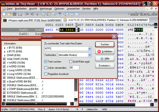Click the New document toolbar icon
This screenshot has height=112, width=159.
tap(4, 14)
